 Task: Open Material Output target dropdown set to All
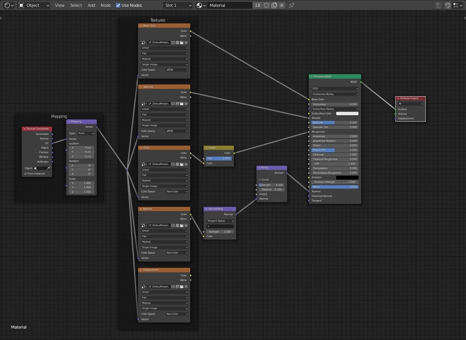pyautogui.click(x=410, y=104)
